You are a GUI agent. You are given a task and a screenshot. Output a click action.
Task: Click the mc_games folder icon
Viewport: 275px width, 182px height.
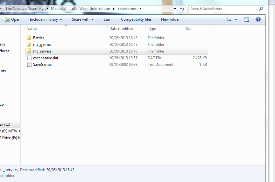click(29, 44)
